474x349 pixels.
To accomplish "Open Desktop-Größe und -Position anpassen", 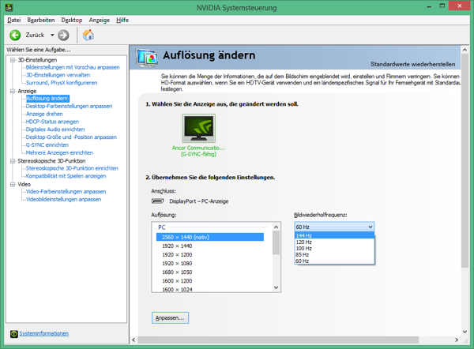I will 71,137.
